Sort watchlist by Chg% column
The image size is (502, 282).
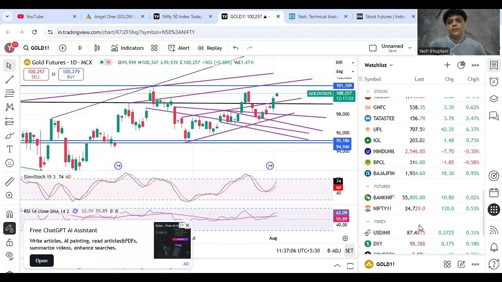coord(473,79)
